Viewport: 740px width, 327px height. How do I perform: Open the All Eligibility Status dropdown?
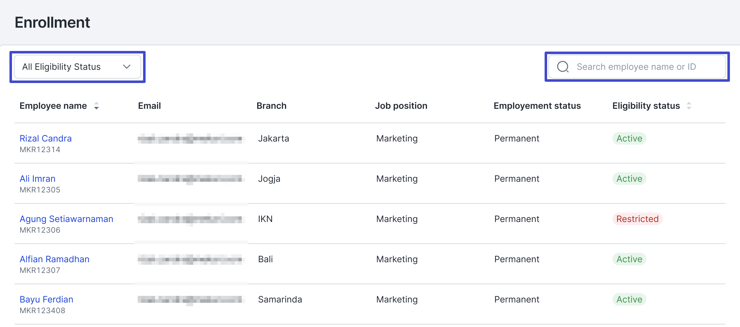coord(77,67)
